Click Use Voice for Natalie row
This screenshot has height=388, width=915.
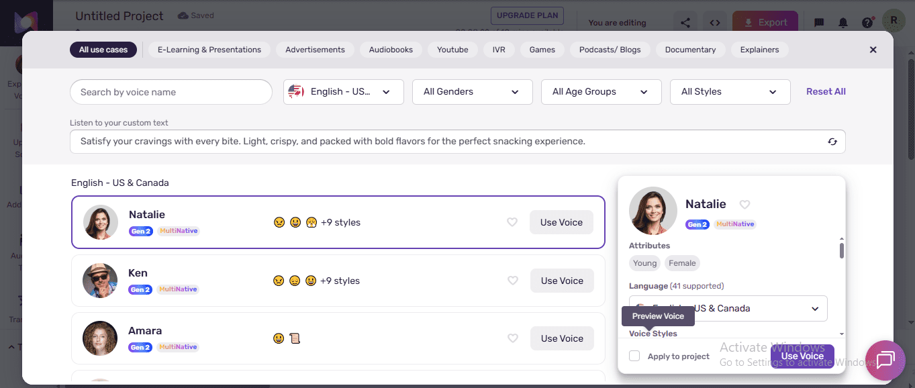pos(561,222)
